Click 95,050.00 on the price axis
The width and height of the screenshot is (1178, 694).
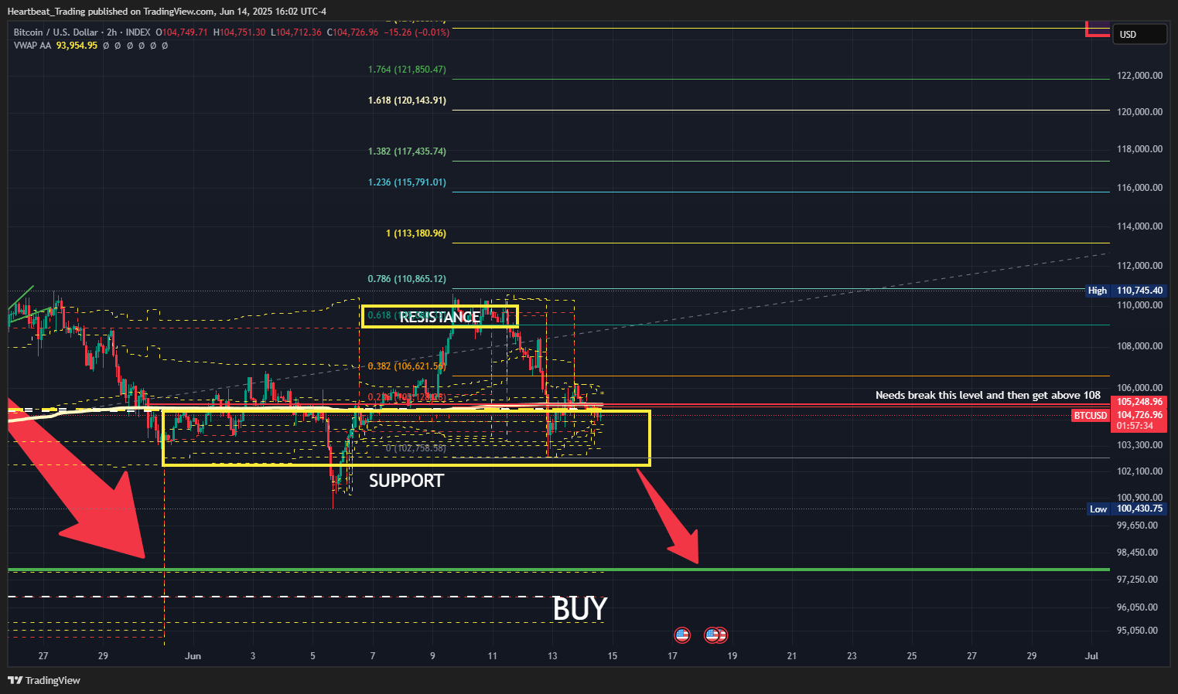[x=1137, y=631]
